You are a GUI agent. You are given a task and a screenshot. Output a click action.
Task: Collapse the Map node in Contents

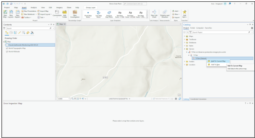tap(4, 42)
